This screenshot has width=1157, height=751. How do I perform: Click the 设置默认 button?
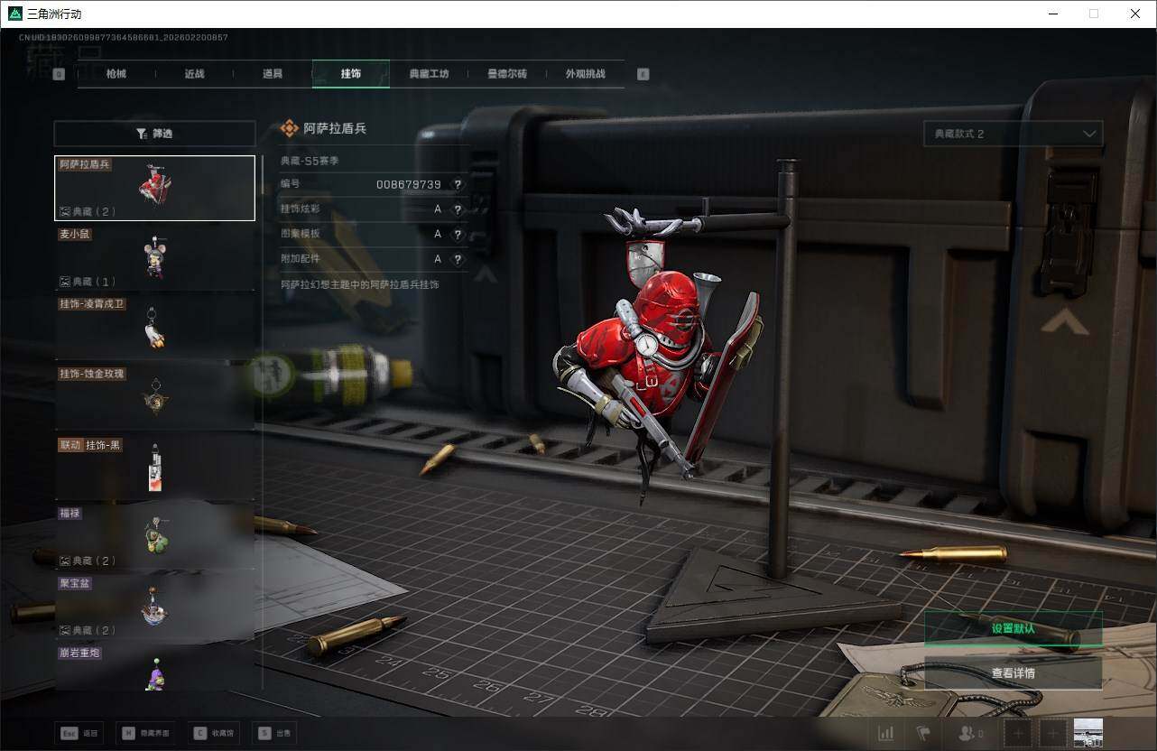pos(1013,628)
